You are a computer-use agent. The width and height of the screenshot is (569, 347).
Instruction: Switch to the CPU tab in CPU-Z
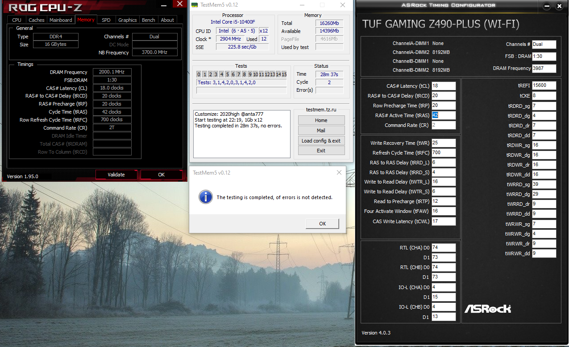coord(17,20)
